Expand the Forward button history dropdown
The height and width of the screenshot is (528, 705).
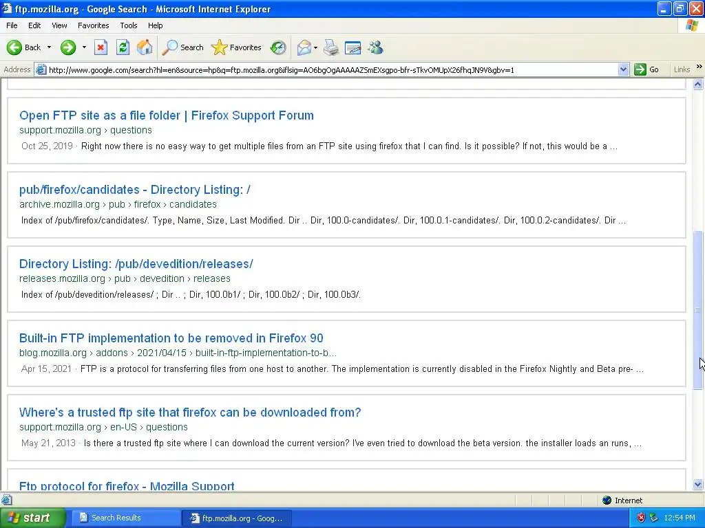click(84, 47)
